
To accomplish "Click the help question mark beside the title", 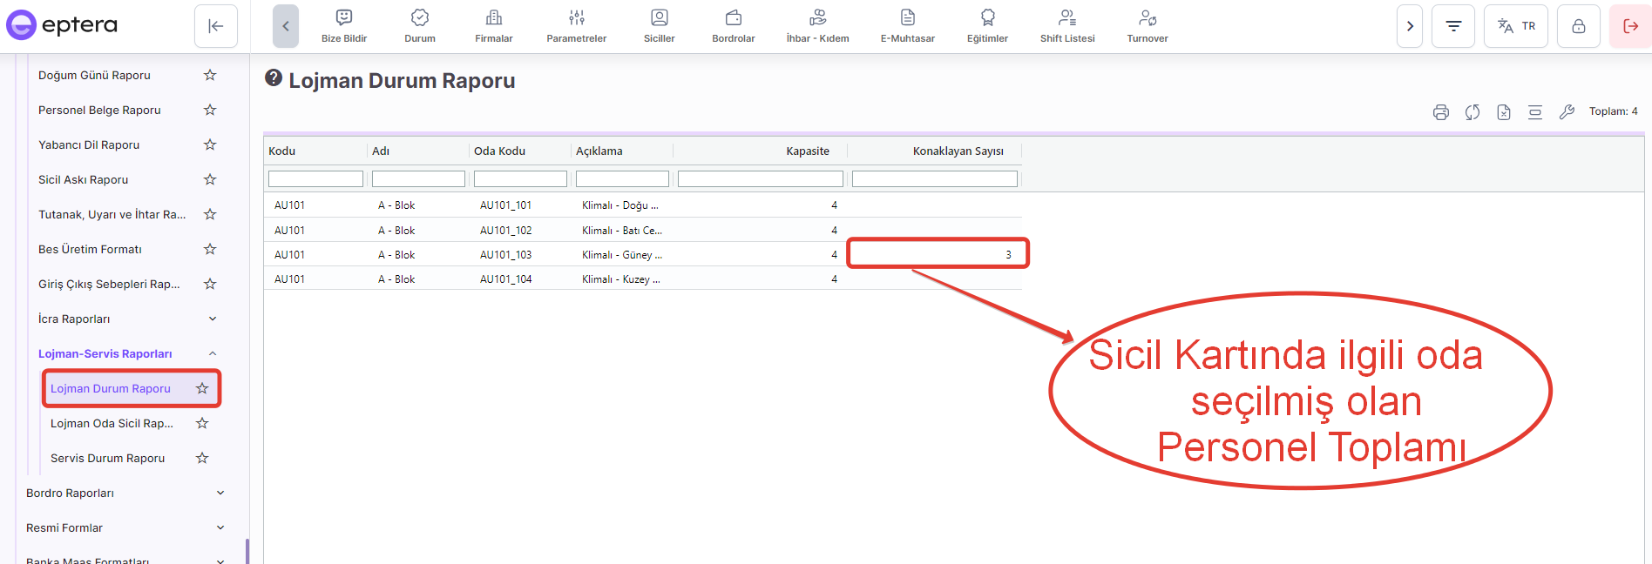I will 274,78.
